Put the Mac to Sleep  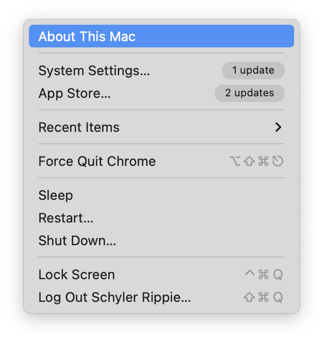(56, 195)
